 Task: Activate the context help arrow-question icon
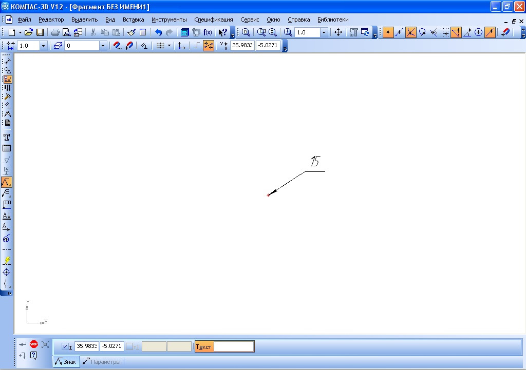(x=222, y=32)
